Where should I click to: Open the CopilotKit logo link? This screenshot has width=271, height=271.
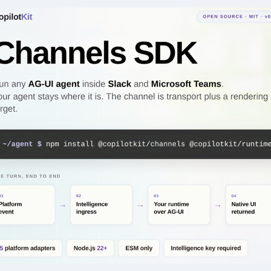[16, 17]
